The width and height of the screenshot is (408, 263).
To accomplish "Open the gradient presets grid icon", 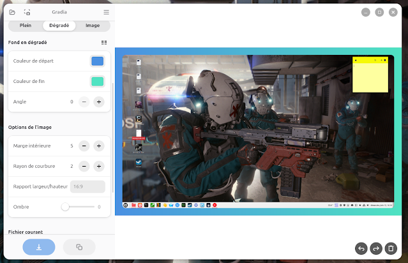I will click(104, 42).
